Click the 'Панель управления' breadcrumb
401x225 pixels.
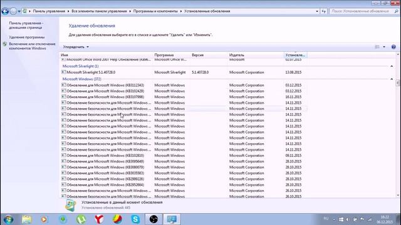[49, 11]
